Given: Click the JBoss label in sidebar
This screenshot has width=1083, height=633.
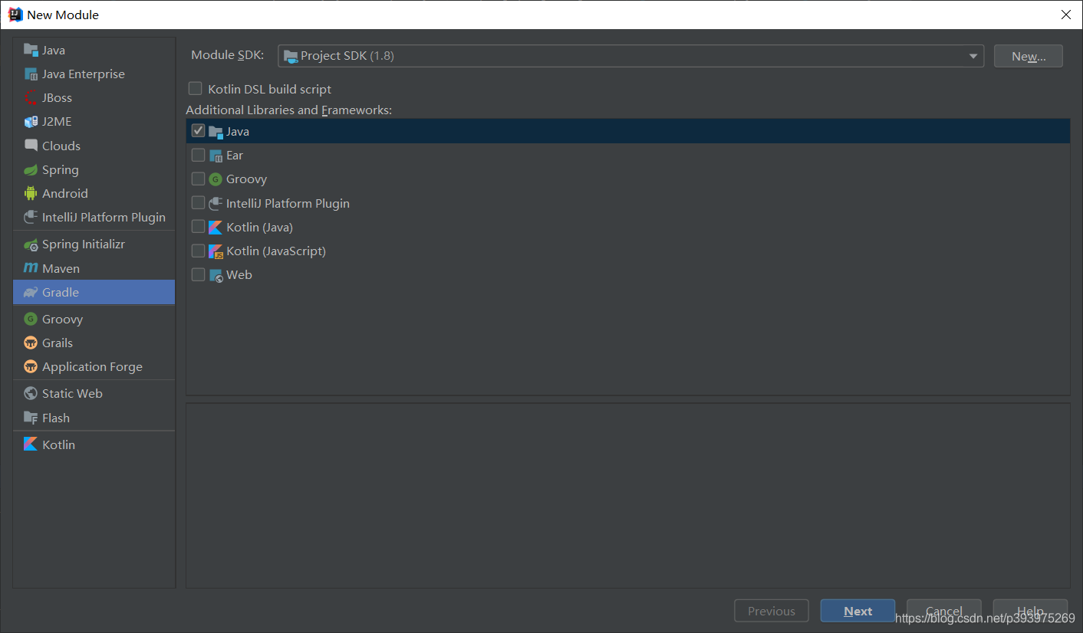Looking at the screenshot, I should coord(57,98).
